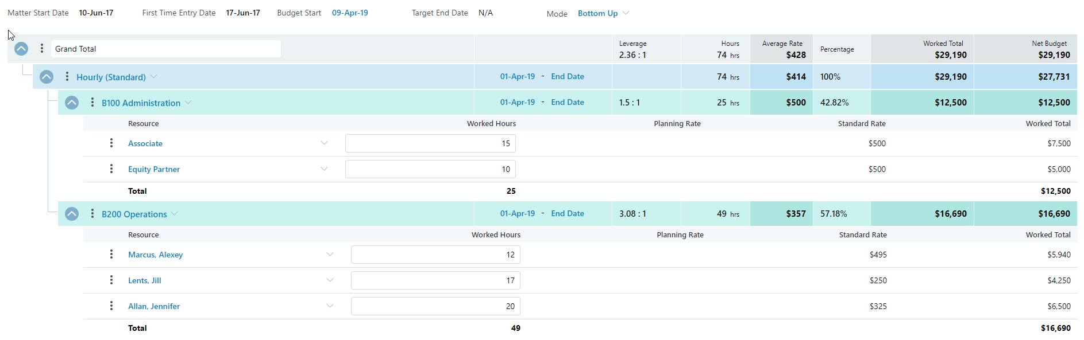This screenshot has width=1084, height=340.
Task: Click End Date link in B100 Administration row
Action: (x=567, y=103)
